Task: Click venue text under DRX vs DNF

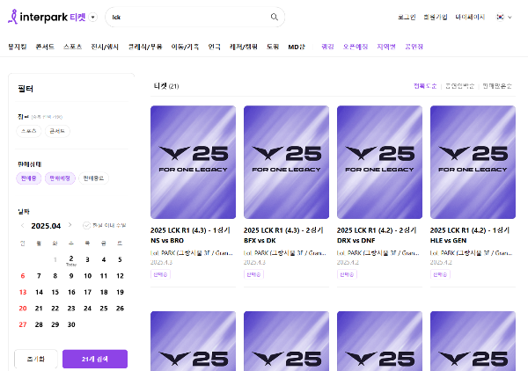Action: [378, 253]
